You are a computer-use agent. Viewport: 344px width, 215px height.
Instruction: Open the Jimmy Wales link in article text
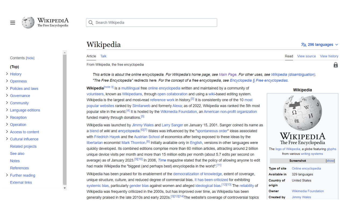pyautogui.click(x=143, y=125)
